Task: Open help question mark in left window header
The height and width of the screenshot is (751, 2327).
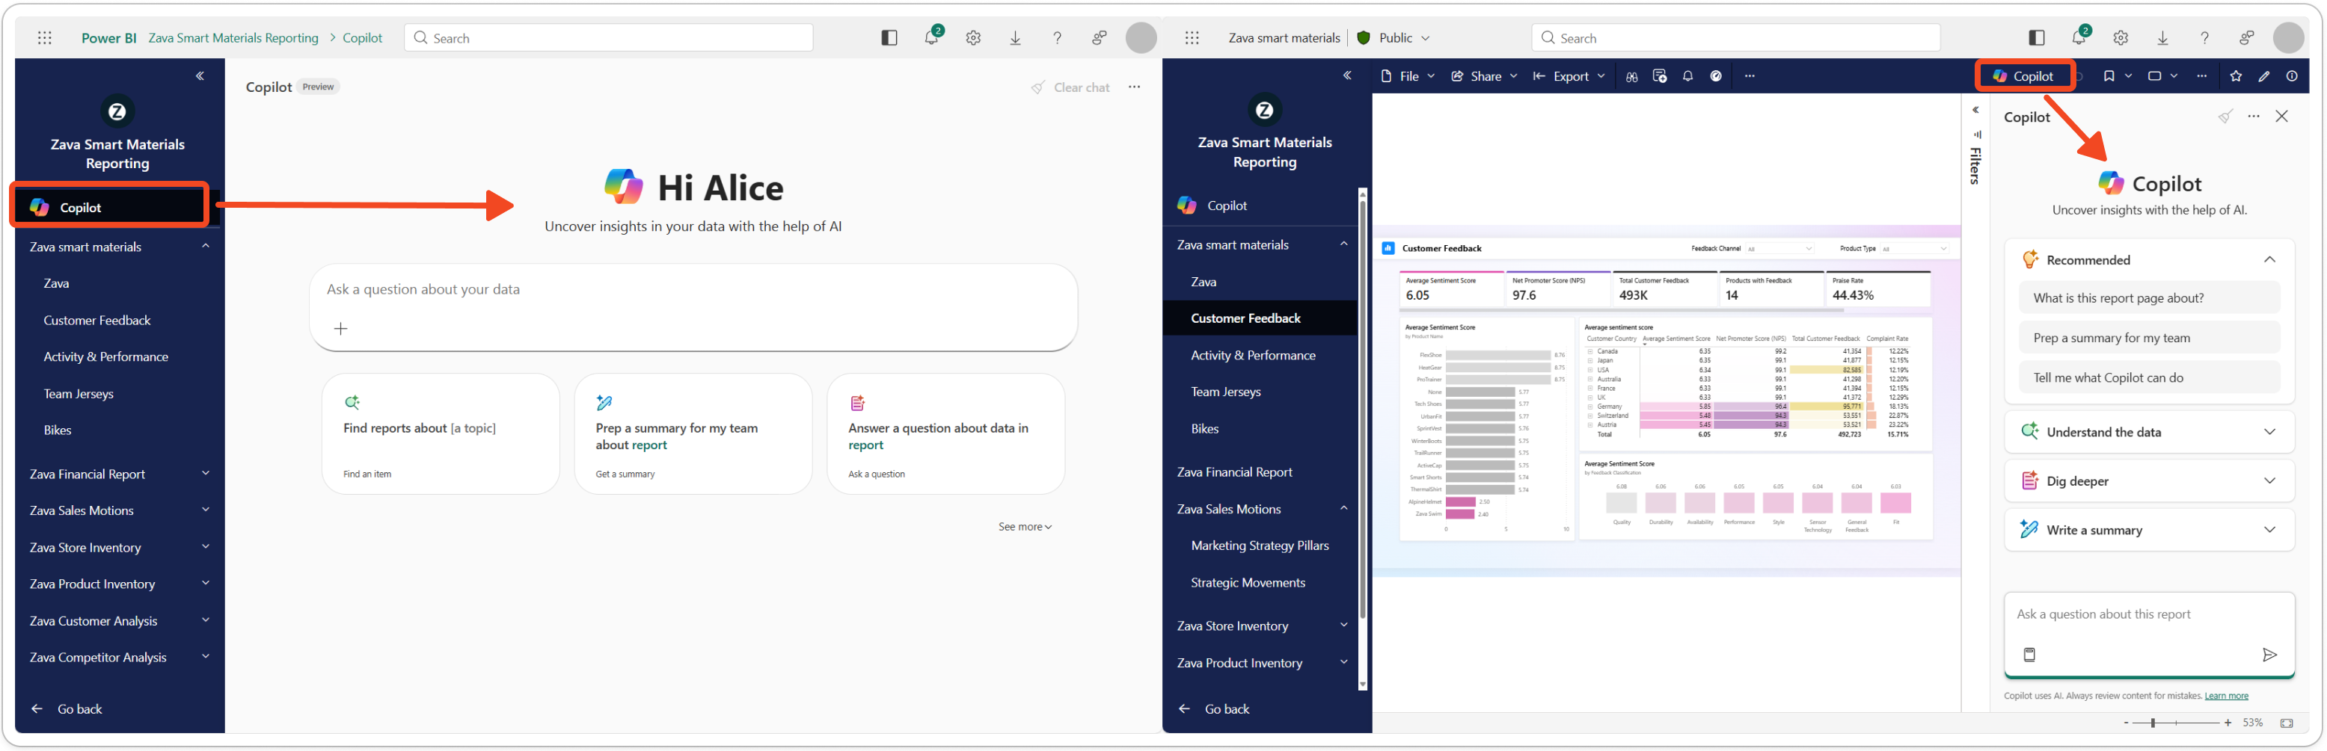Action: 1057,38
